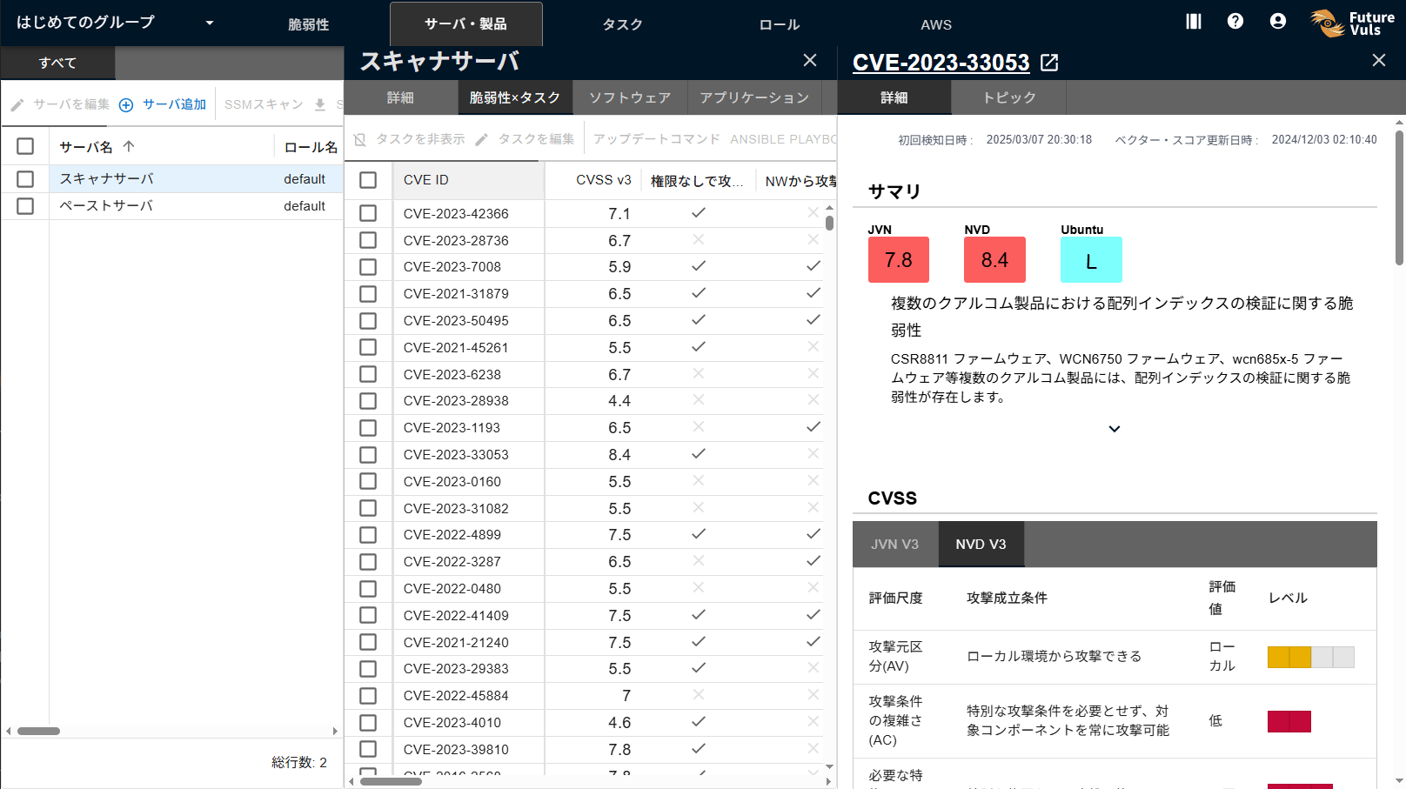This screenshot has height=789, width=1406.
Task: Close the CVE-2023-33053 detail panel
Action: (x=1379, y=60)
